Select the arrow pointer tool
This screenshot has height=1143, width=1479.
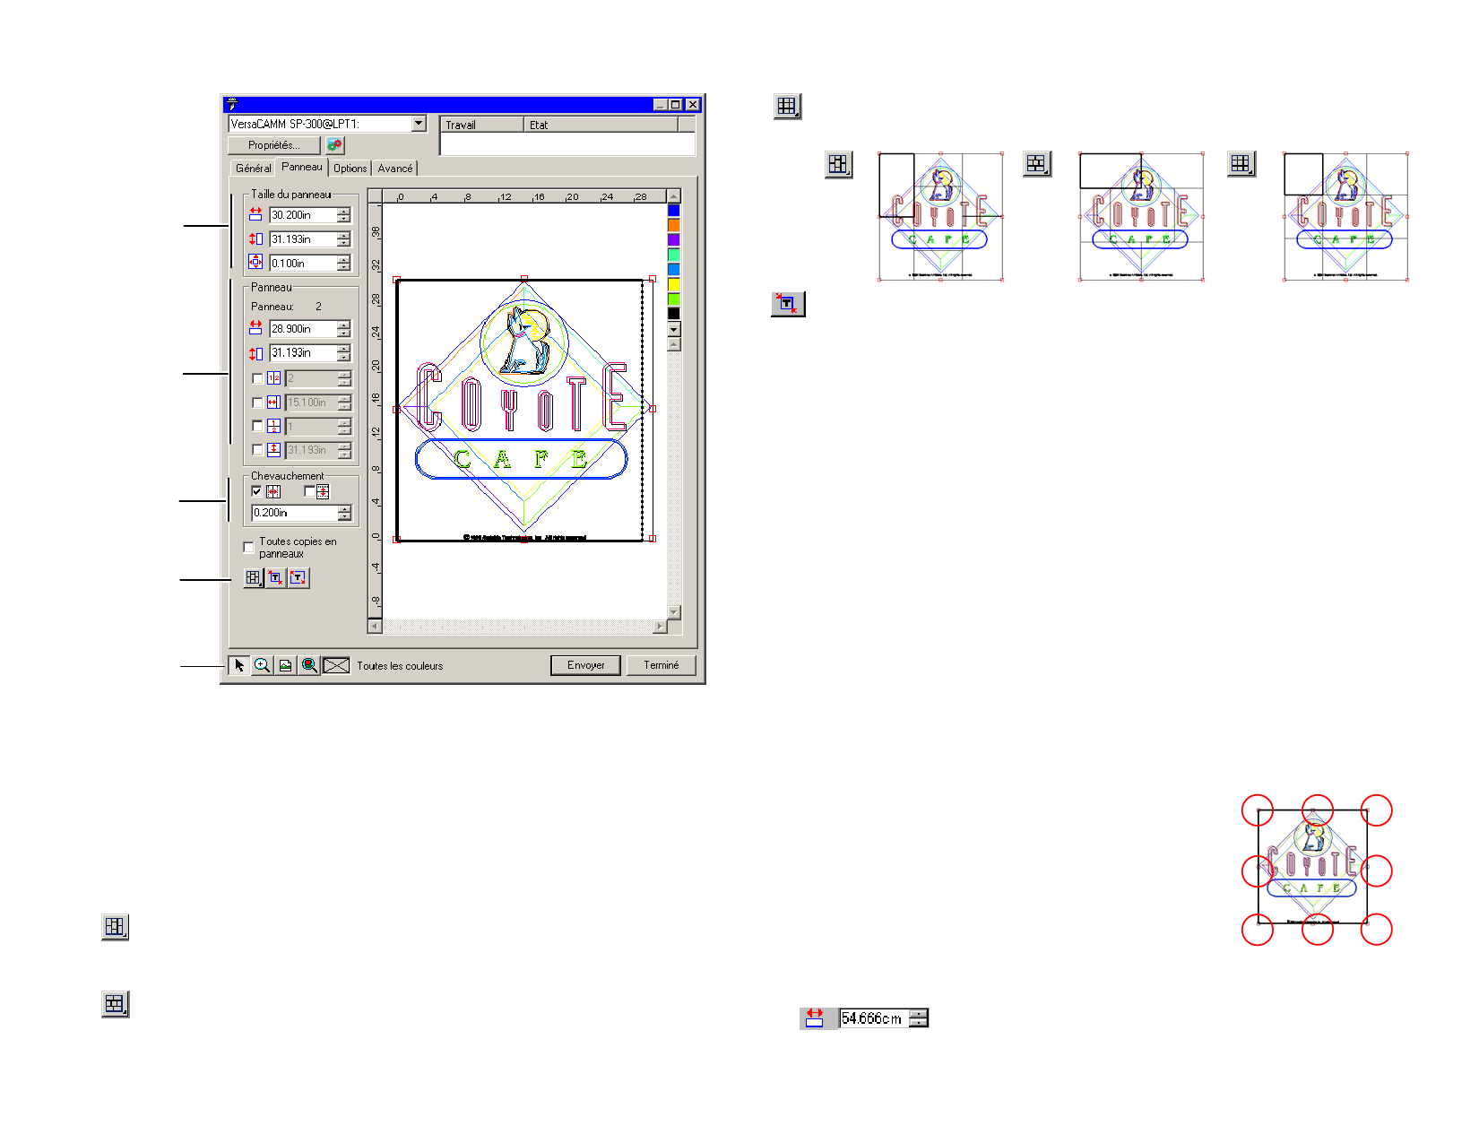point(239,665)
